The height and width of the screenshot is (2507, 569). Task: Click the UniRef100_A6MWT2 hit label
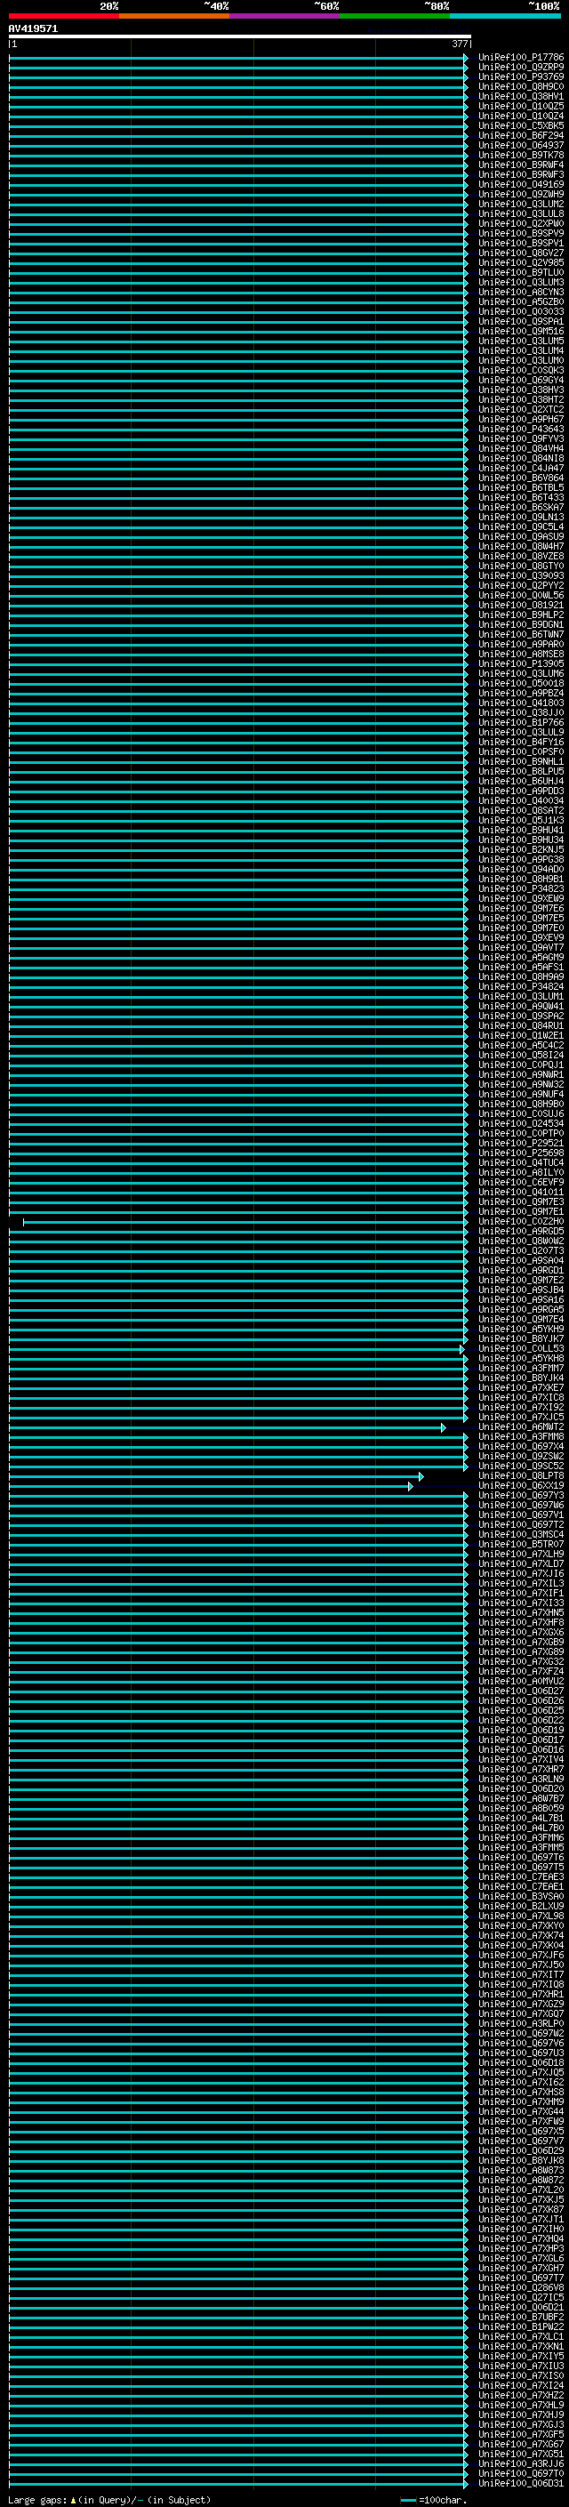point(521,1427)
